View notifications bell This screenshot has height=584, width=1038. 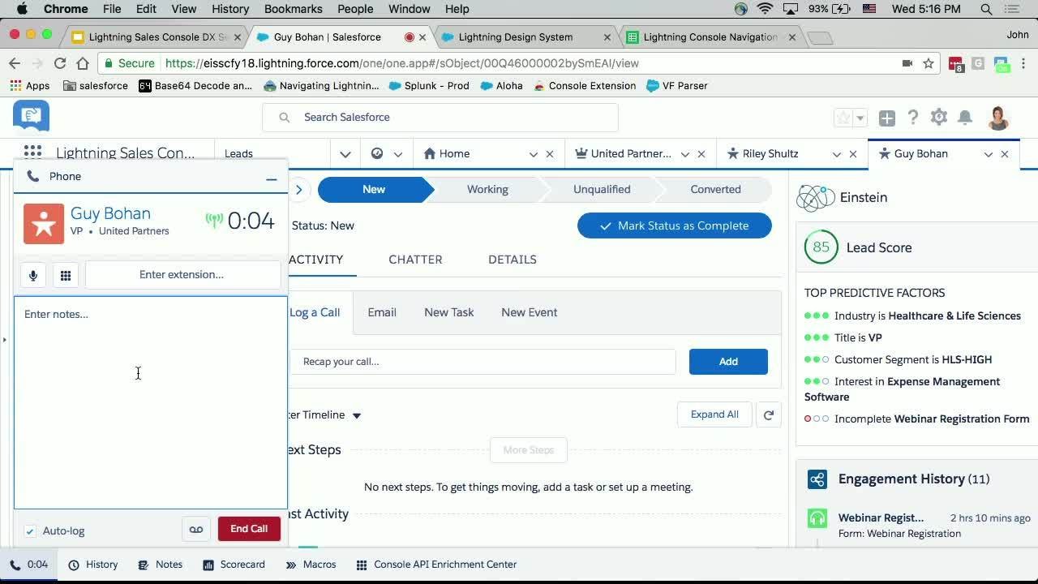pyautogui.click(x=965, y=118)
